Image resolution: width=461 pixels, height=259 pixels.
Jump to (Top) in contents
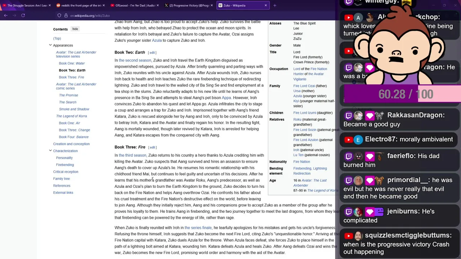coord(57,38)
